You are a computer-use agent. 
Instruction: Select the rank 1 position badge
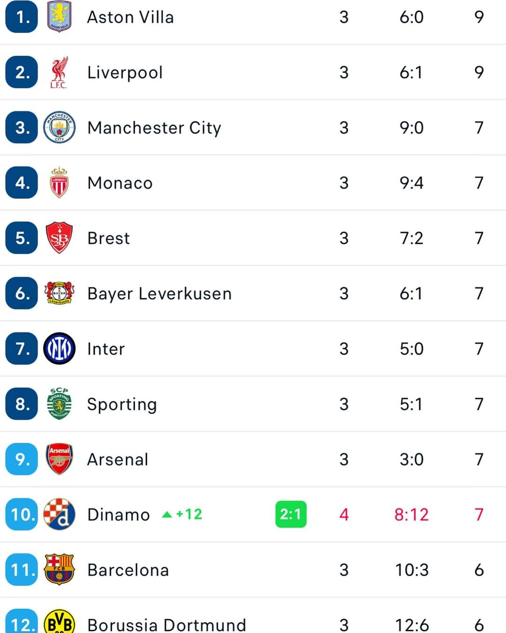pyautogui.click(x=22, y=17)
